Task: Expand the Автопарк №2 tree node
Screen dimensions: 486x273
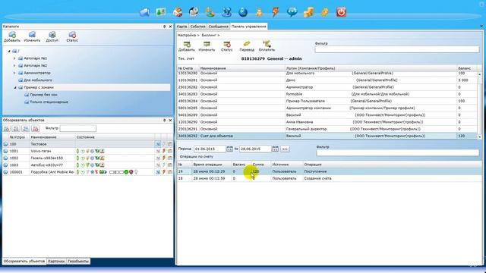Action: (x=14, y=66)
